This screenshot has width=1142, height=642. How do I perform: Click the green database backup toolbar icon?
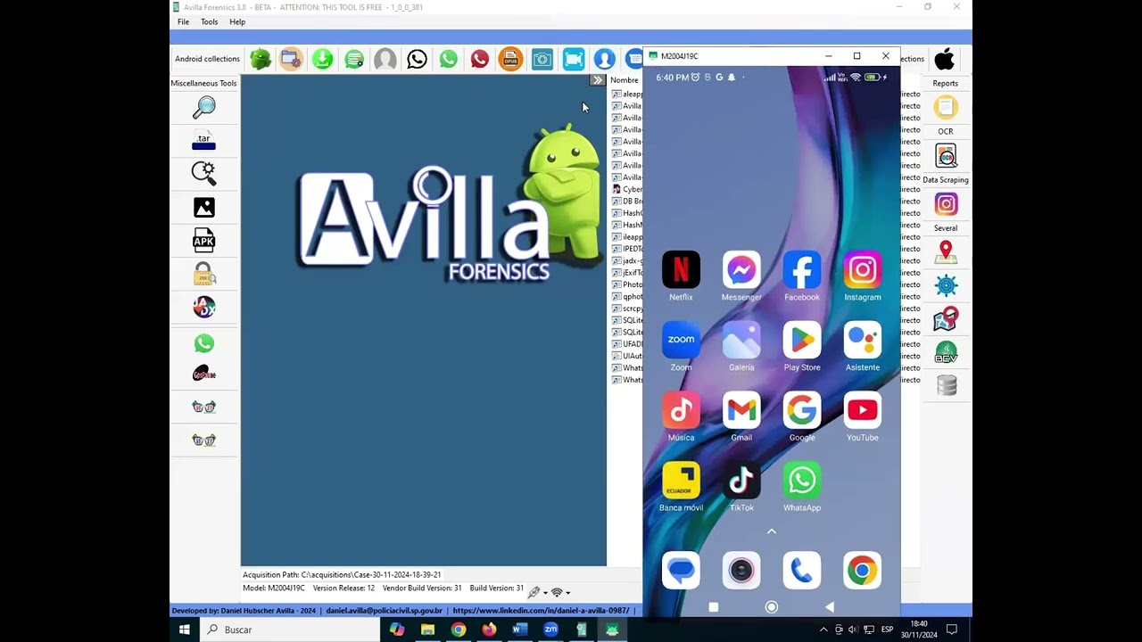(x=354, y=59)
